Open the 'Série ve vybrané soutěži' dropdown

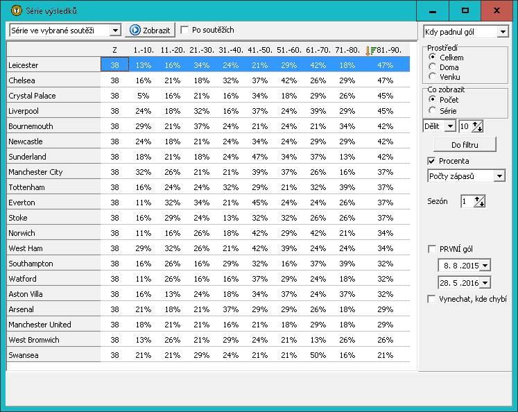tap(115, 31)
